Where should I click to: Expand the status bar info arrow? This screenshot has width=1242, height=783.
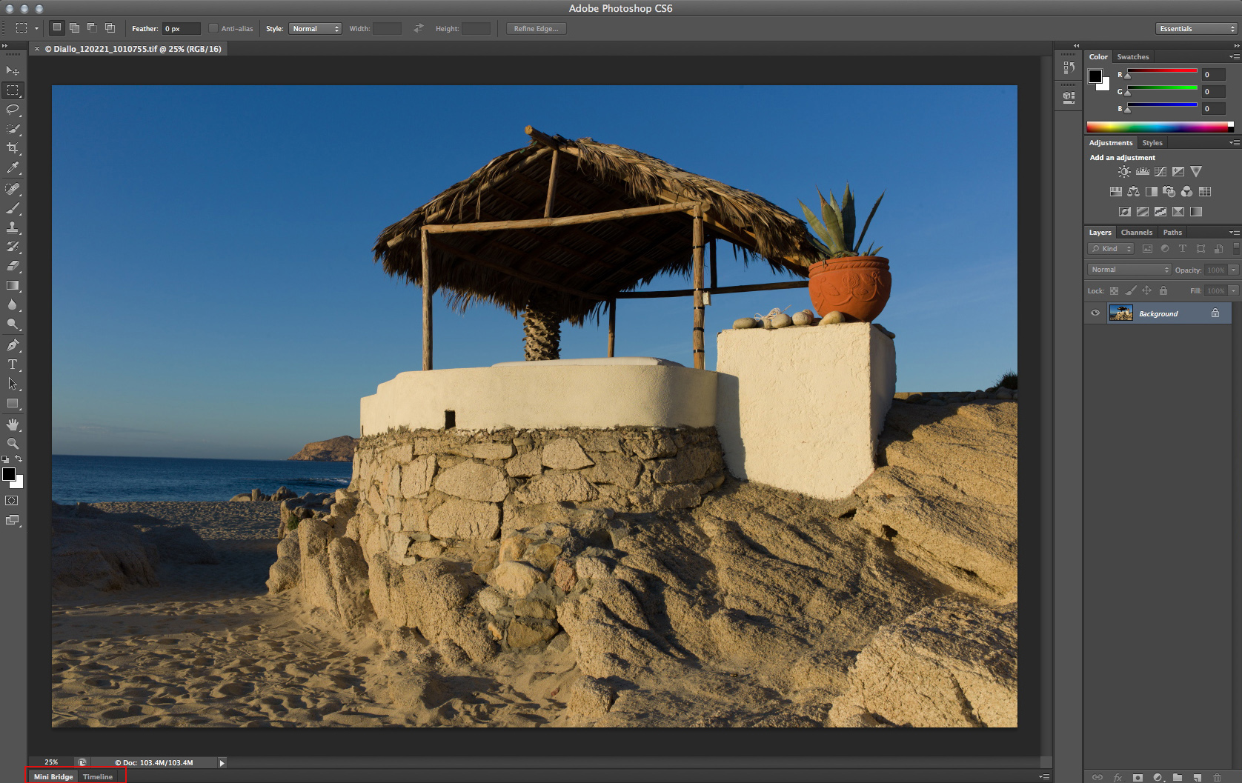222,763
